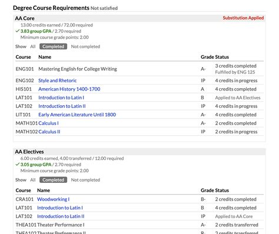Open Introduction to Latin II in AA Electives
279x234 pixels.
pyautogui.click(x=61, y=216)
